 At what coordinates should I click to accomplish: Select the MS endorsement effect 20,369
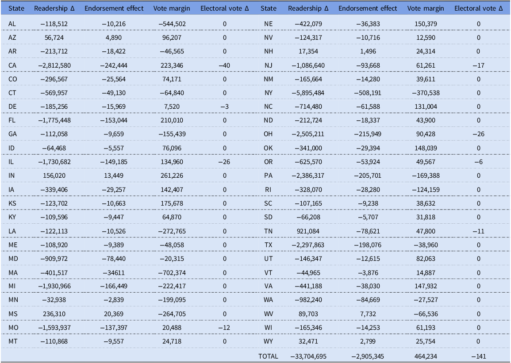click(114, 314)
